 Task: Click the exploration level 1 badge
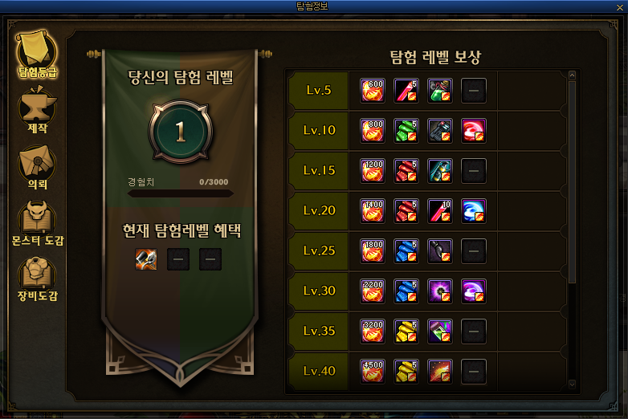180,132
